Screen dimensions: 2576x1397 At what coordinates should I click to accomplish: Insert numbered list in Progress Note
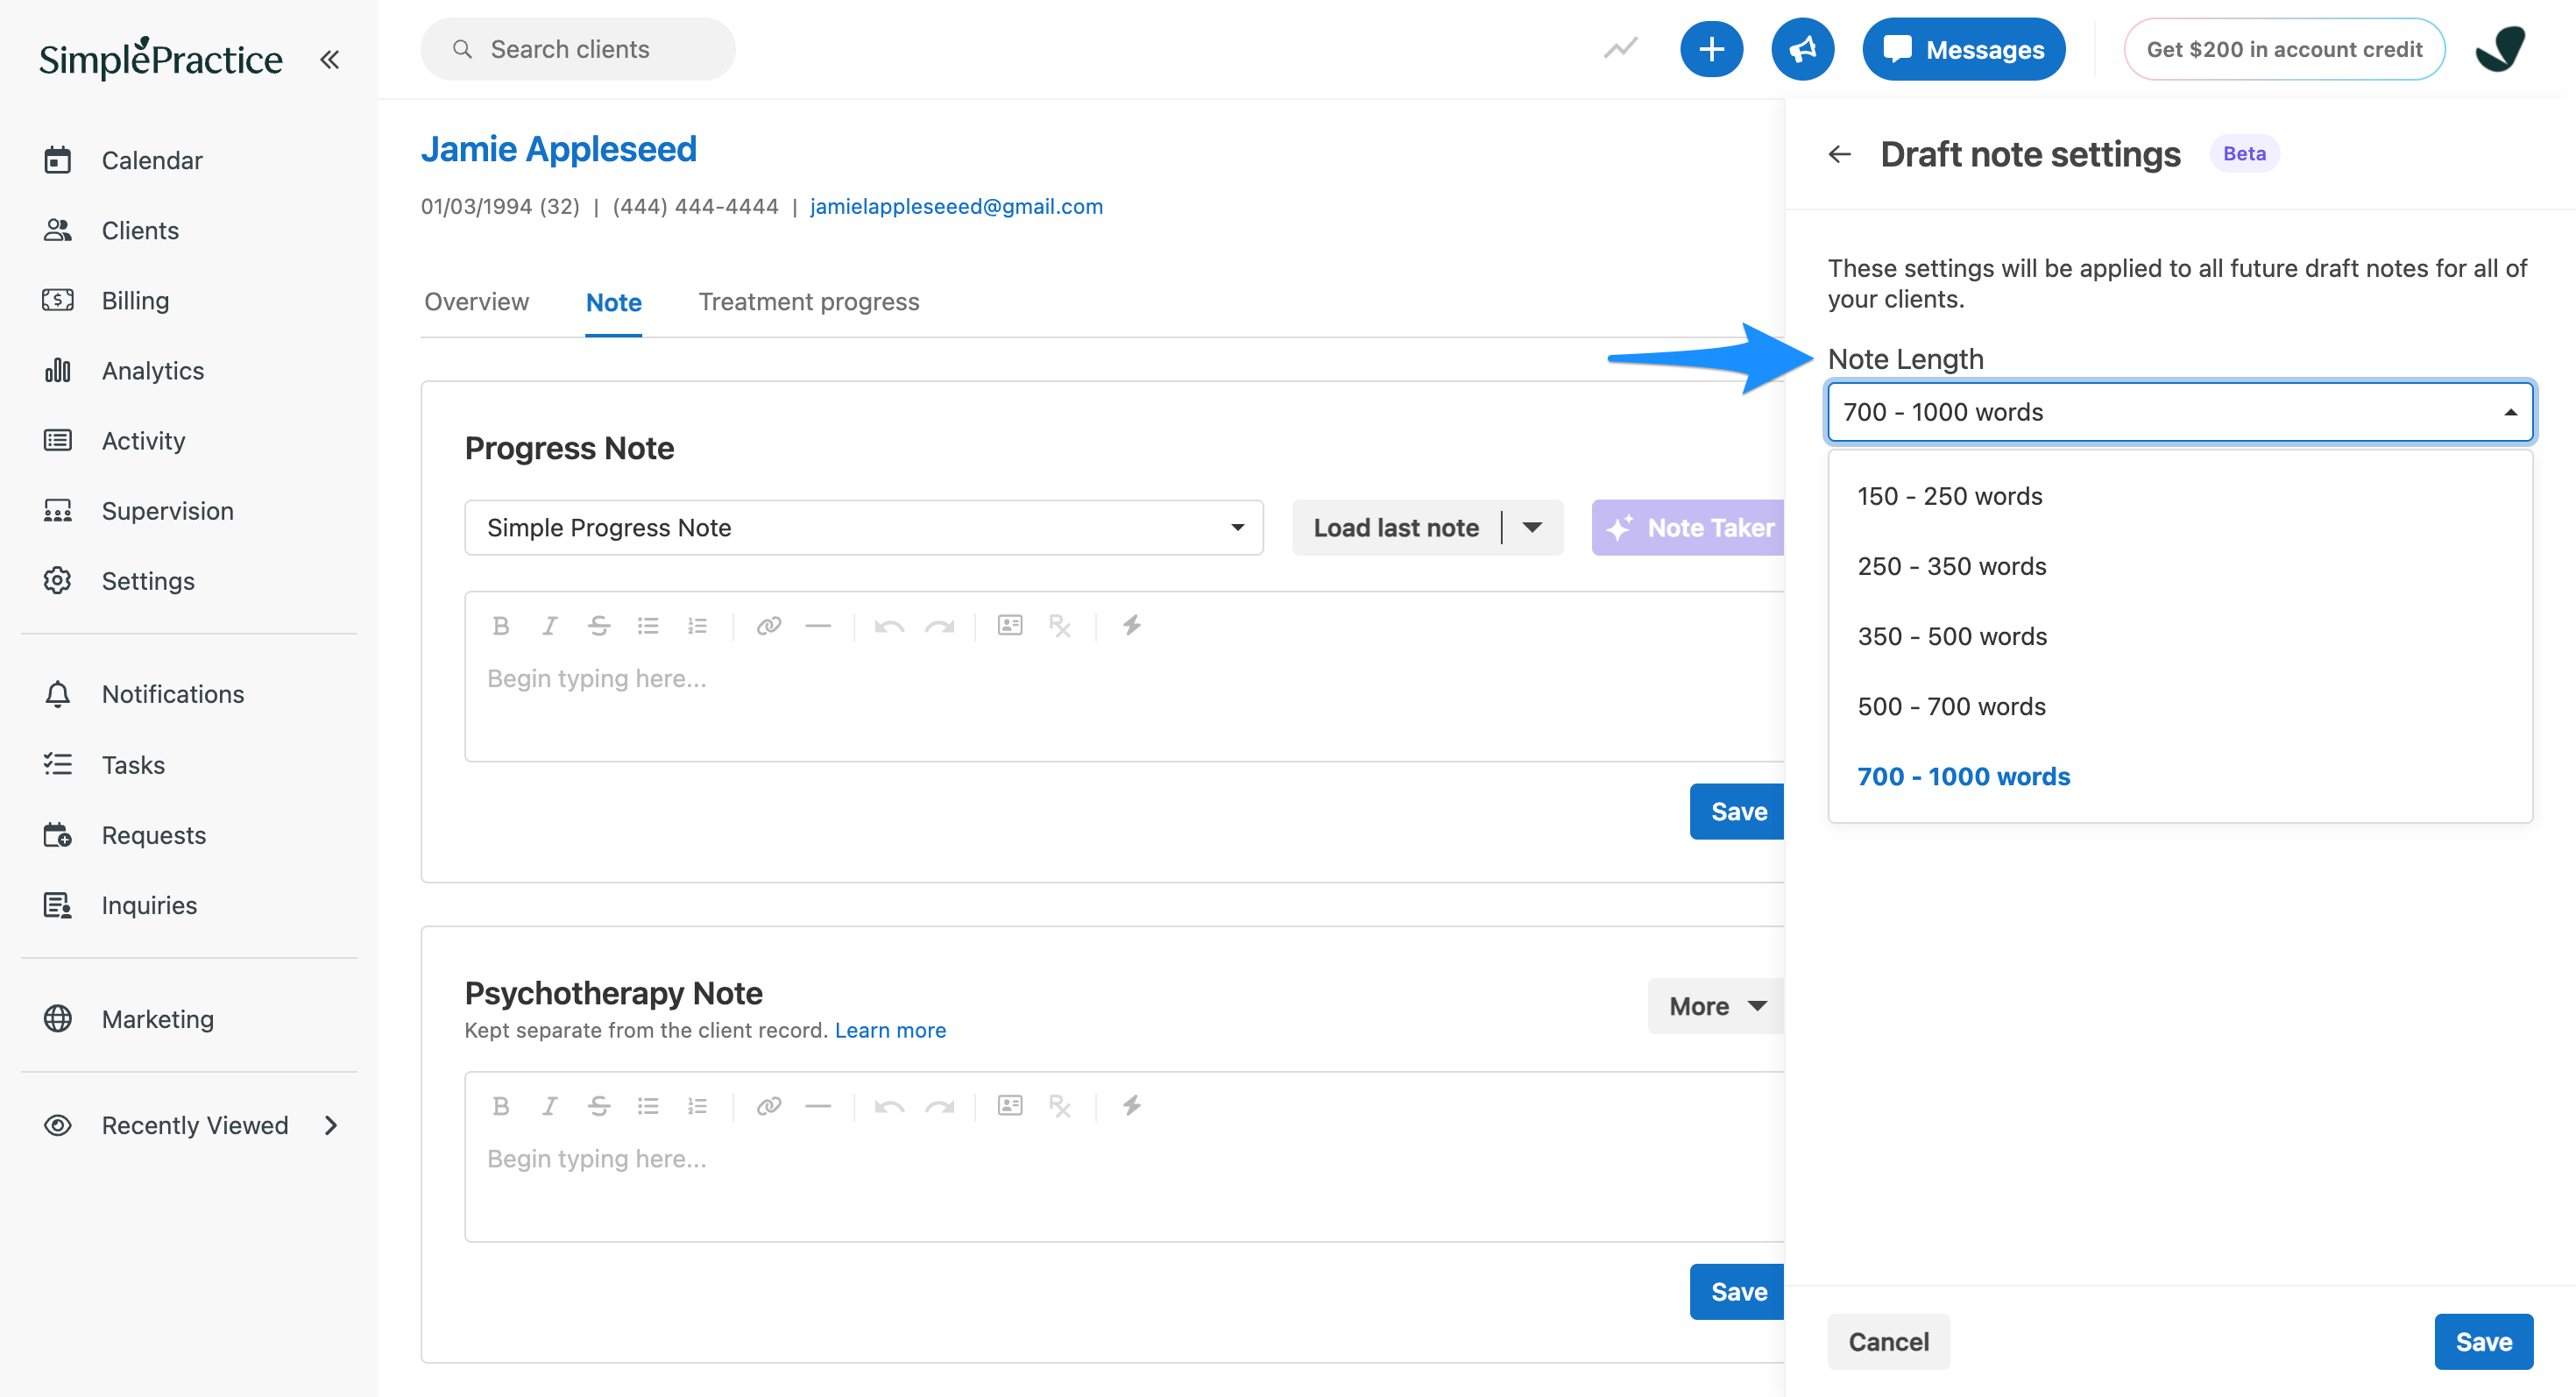pos(697,626)
